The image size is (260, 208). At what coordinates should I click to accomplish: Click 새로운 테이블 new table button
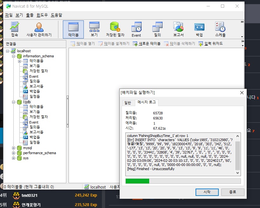[147, 44]
